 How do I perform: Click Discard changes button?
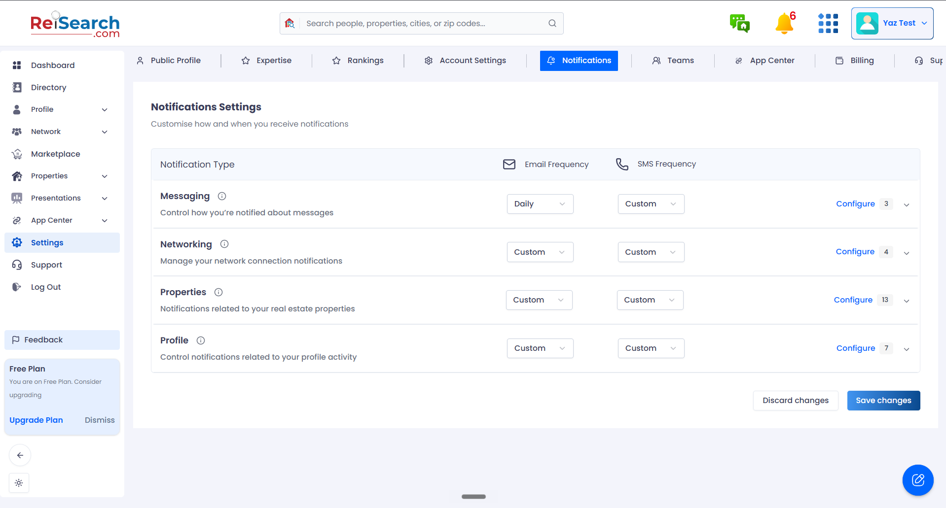[x=796, y=401]
